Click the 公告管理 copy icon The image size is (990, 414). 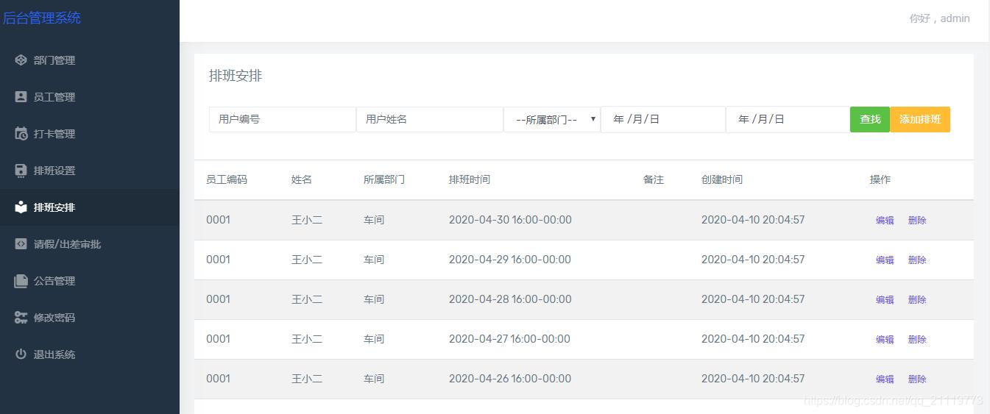pyautogui.click(x=21, y=281)
